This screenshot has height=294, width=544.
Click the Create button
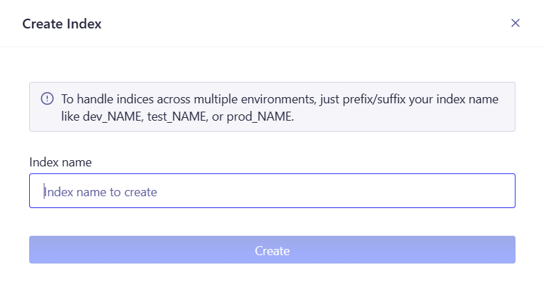click(272, 250)
